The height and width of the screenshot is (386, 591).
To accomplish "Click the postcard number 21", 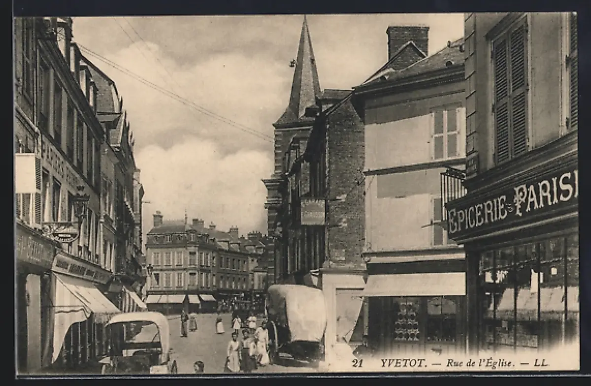I will [357, 363].
